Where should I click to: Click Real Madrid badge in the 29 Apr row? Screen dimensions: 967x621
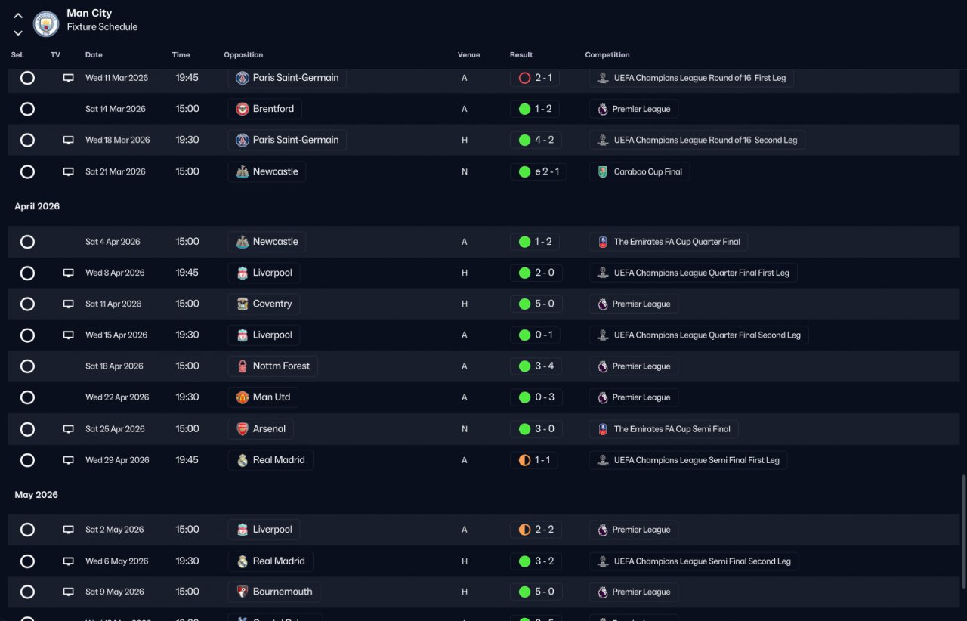pyautogui.click(x=243, y=460)
